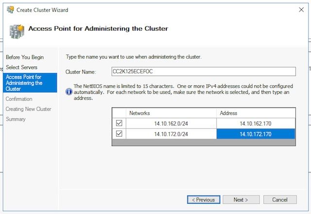311x214 pixels.
Task: Click the NetBIOS name limit information text
Action: [183, 92]
